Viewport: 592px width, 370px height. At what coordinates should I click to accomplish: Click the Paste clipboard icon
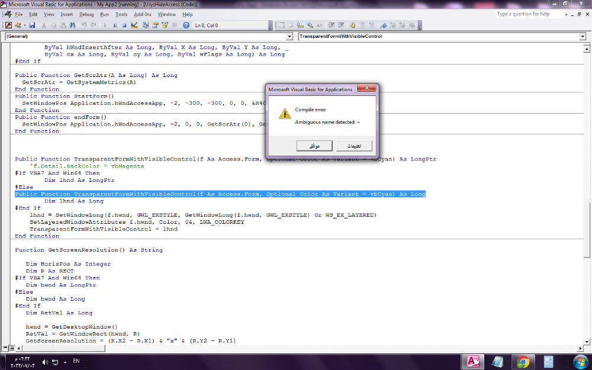point(63,25)
